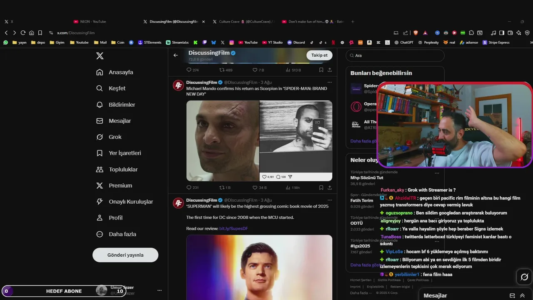This screenshot has height=300, width=533.
Task: Open the #lgs2025 trend
Action: point(360,246)
